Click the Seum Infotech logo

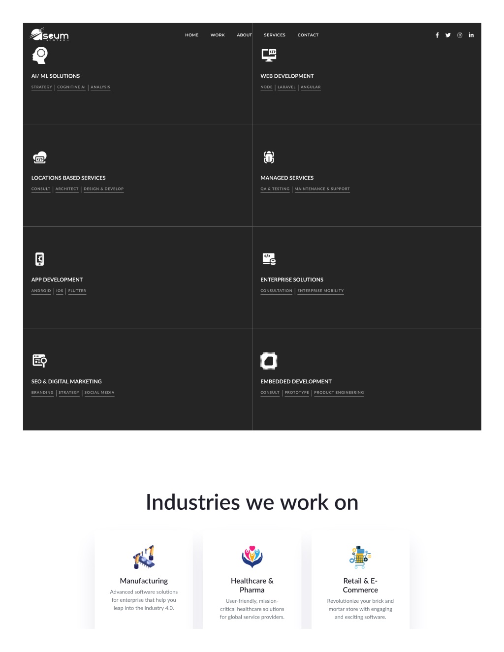tap(49, 34)
